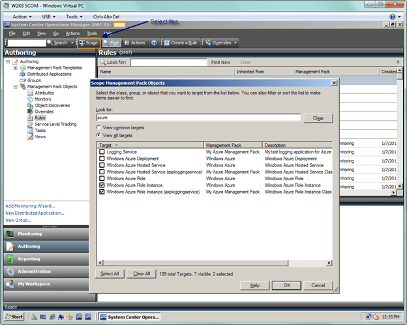Select Attributes in the Authoring tree

(44, 93)
